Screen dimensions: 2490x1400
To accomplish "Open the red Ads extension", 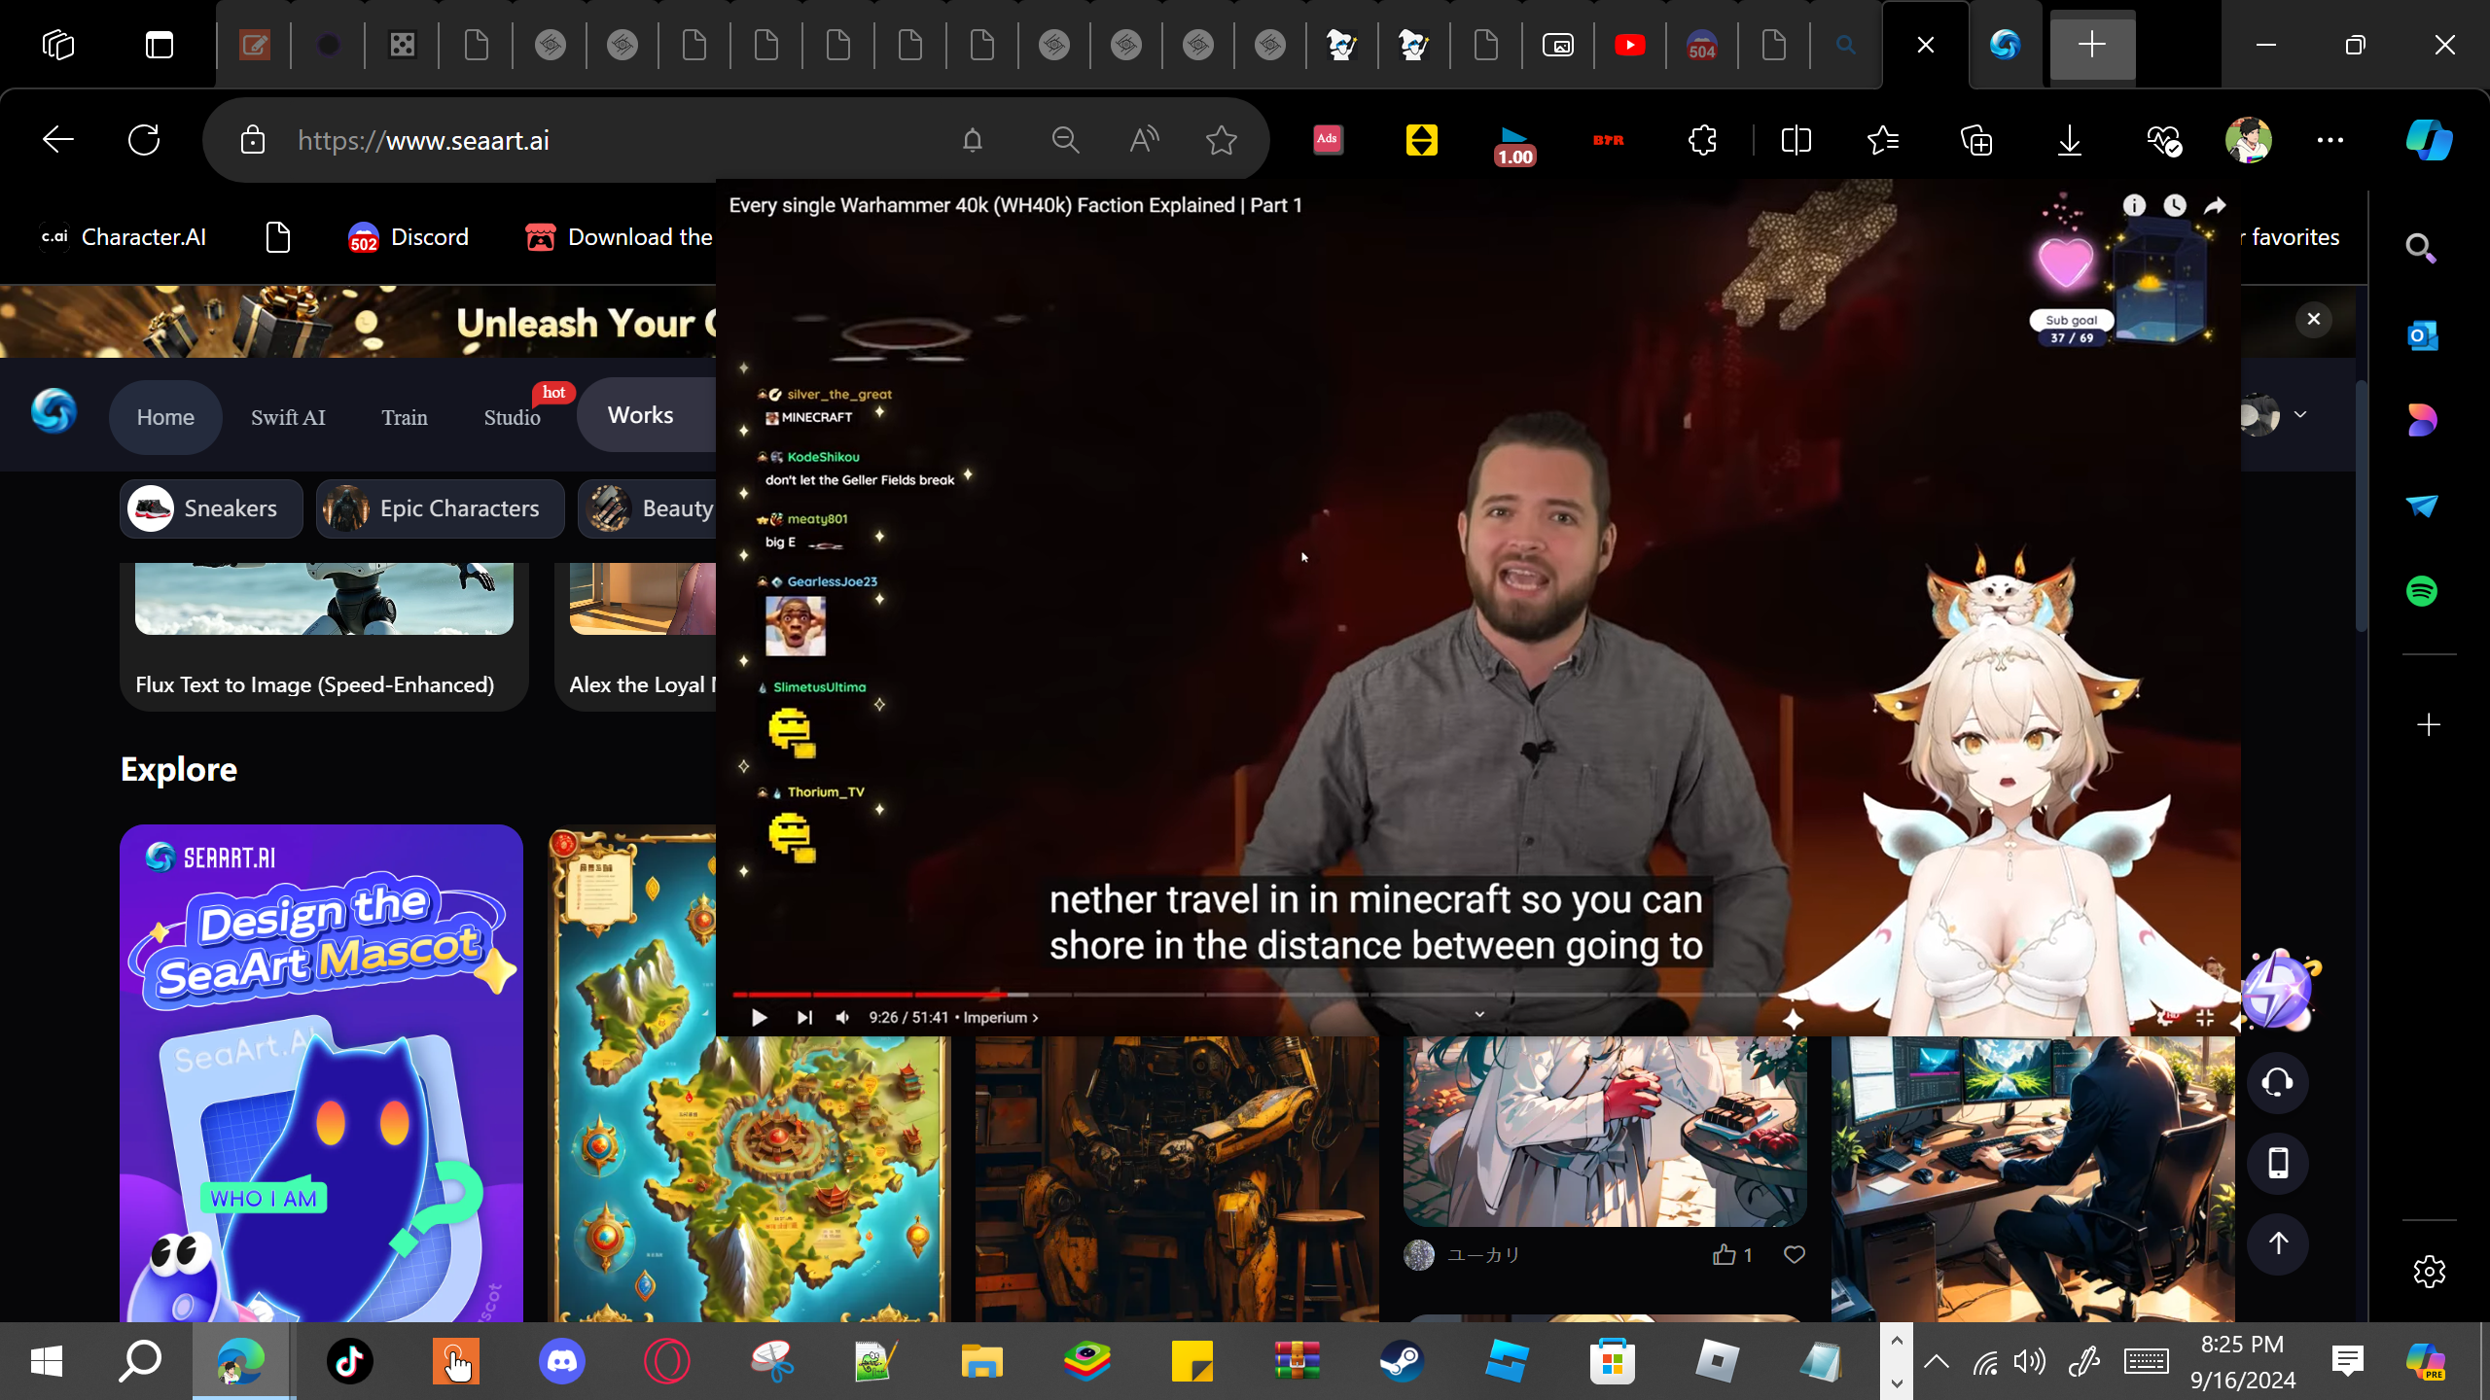I will [x=1328, y=140].
